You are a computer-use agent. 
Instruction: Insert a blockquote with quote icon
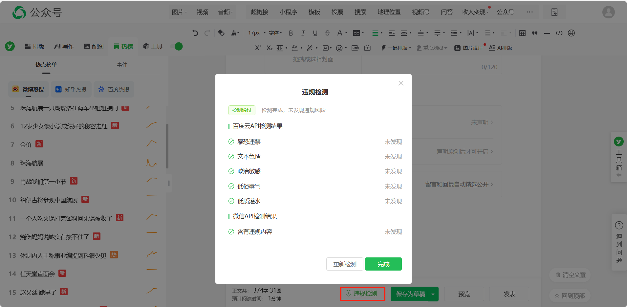(x=535, y=33)
